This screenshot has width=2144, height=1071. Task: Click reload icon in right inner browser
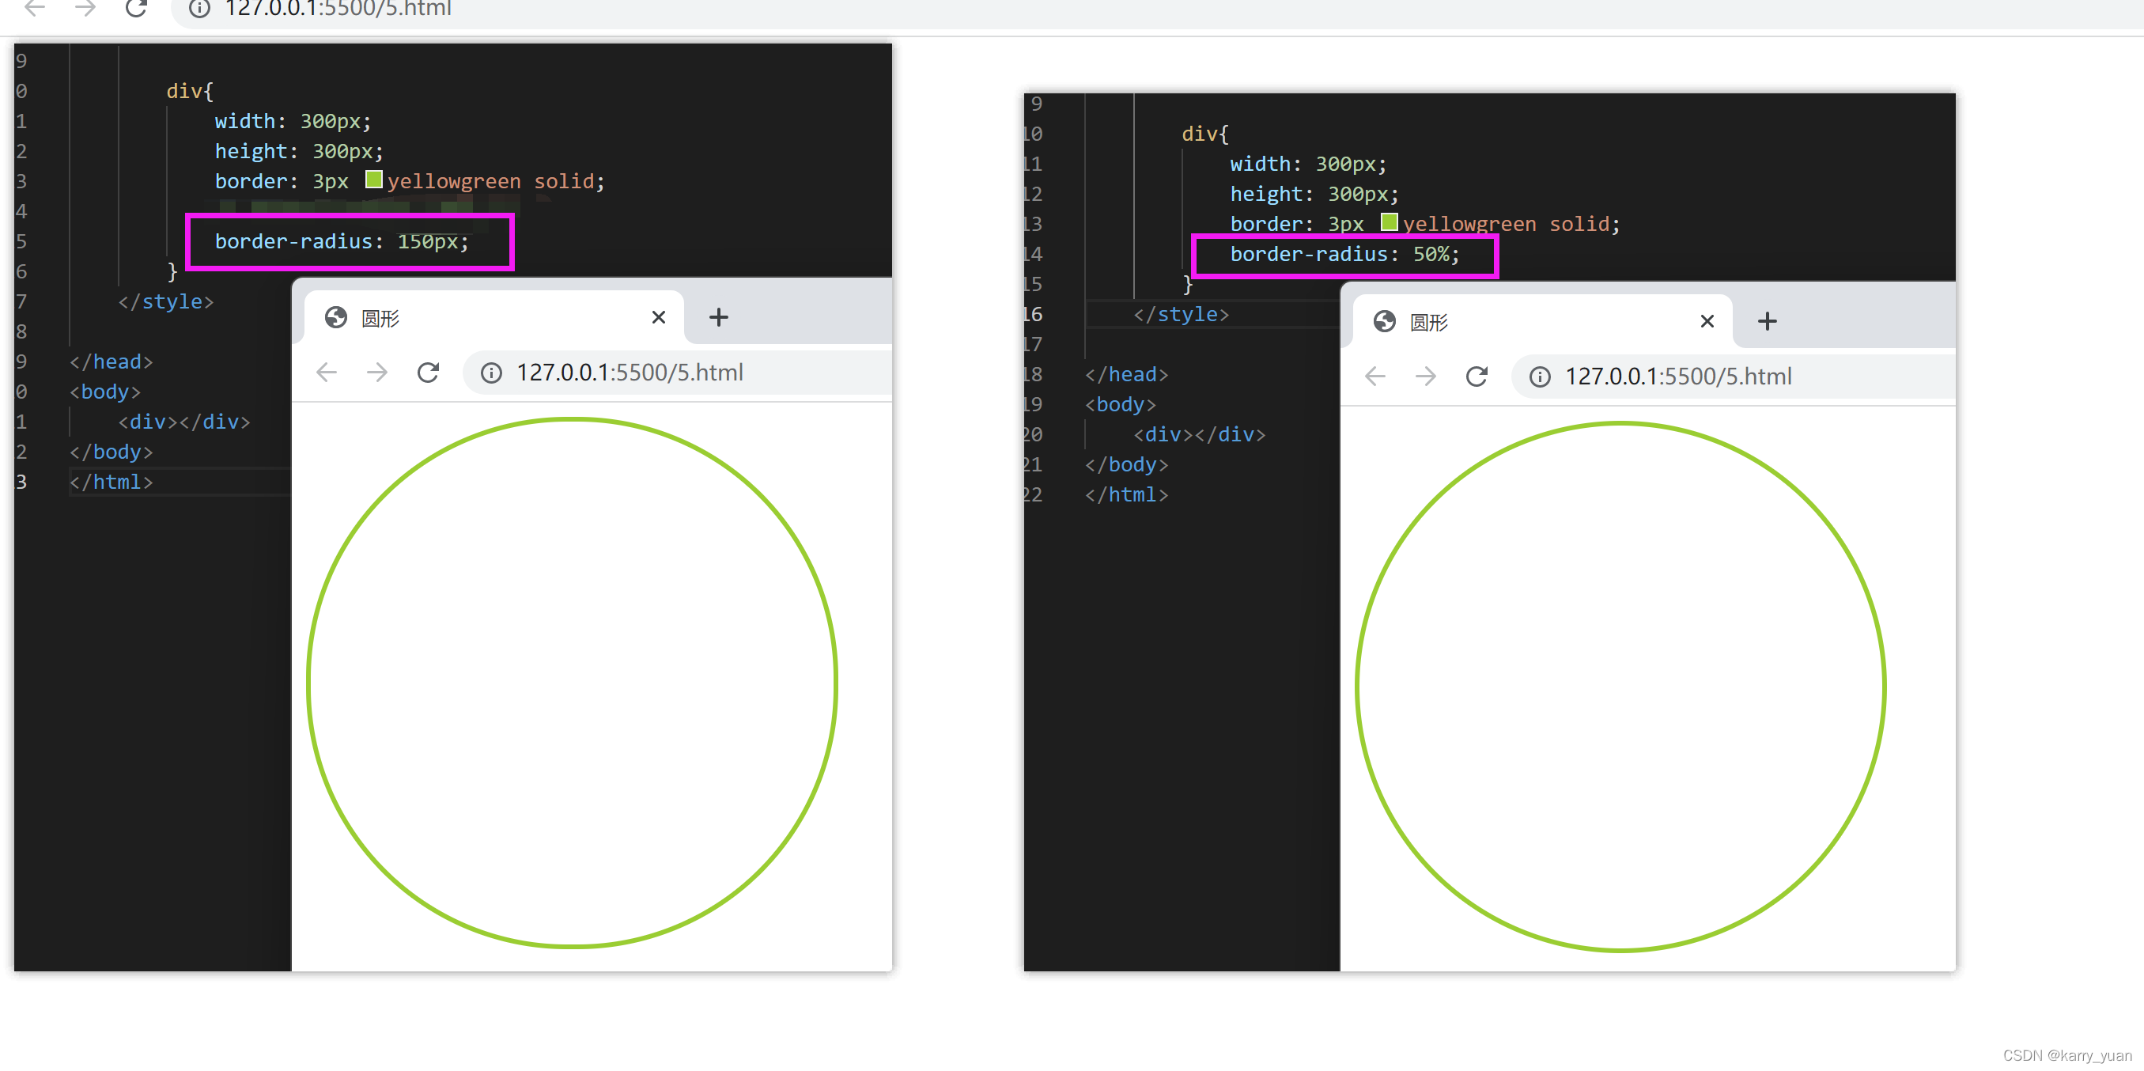pyautogui.click(x=1477, y=377)
